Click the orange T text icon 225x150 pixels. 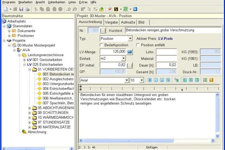pos(211,80)
